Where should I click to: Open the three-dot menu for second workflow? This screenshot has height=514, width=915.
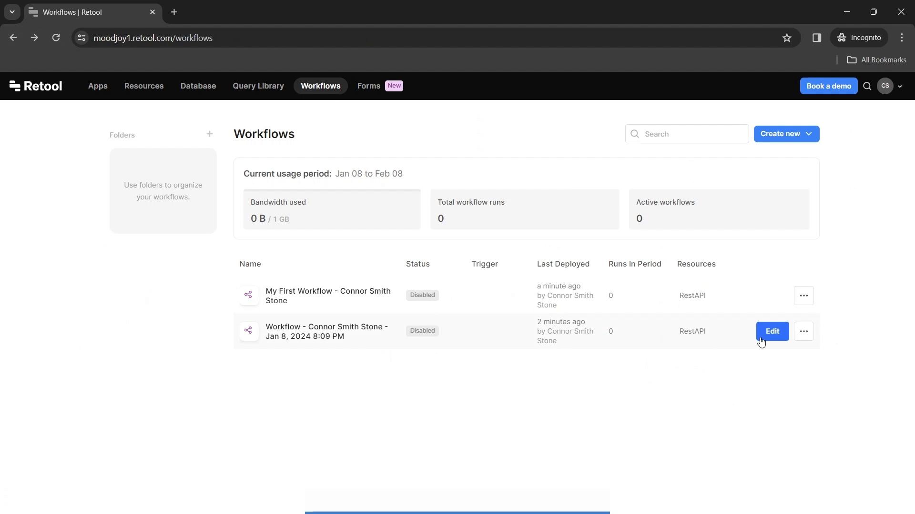tap(804, 331)
